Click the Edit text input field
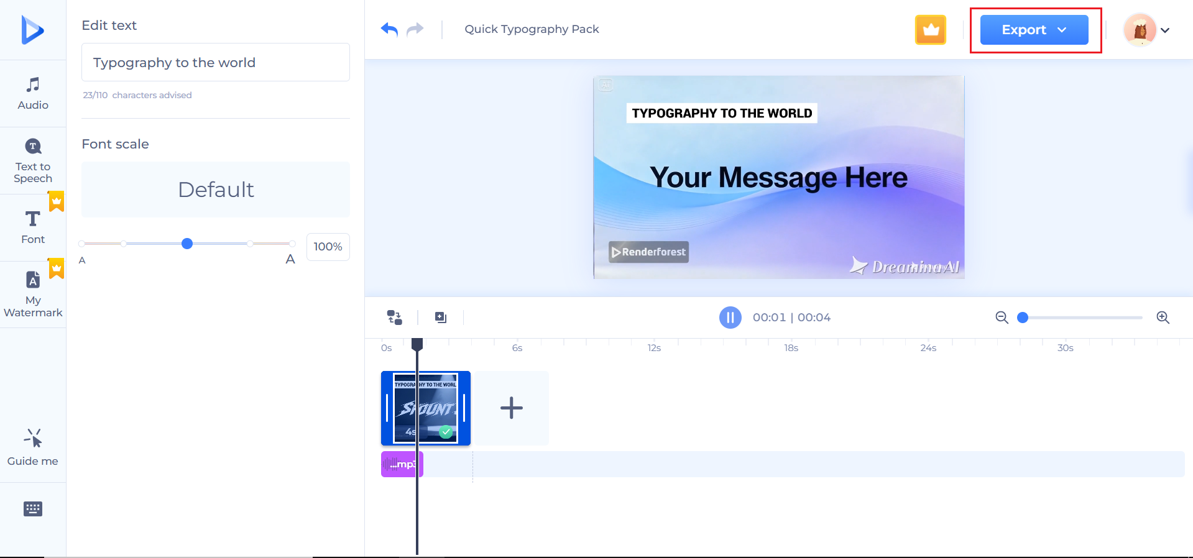This screenshot has width=1193, height=558. click(x=216, y=62)
